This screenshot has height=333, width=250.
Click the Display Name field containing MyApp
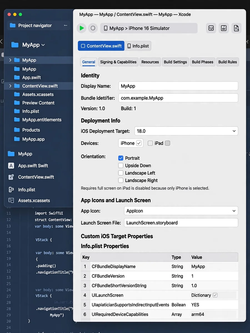(178, 86)
